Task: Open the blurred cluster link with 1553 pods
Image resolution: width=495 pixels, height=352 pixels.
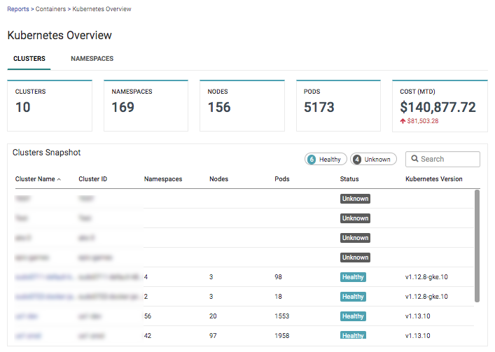Action: point(27,316)
